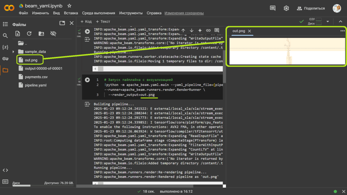The width and height of the screenshot is (347, 195).
Task: Open the table of contents sidebar
Action: click(x=5, y=24)
